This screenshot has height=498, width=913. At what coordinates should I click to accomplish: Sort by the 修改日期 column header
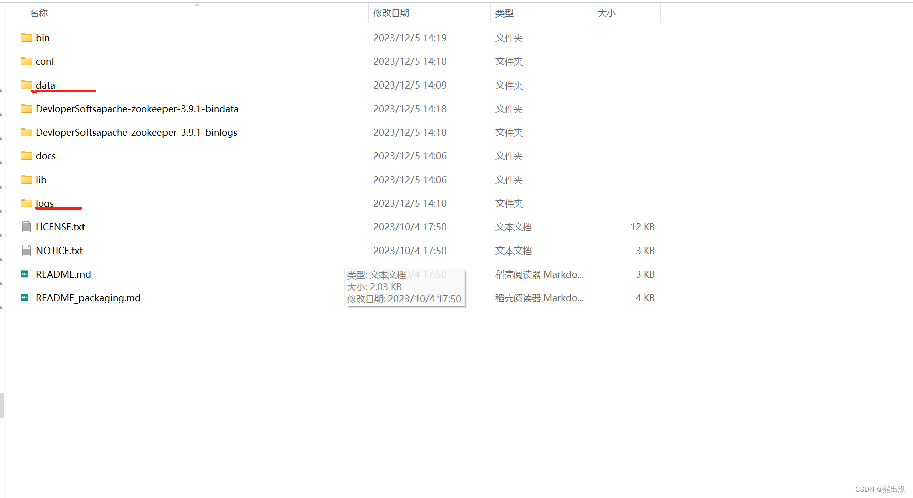pyautogui.click(x=391, y=13)
